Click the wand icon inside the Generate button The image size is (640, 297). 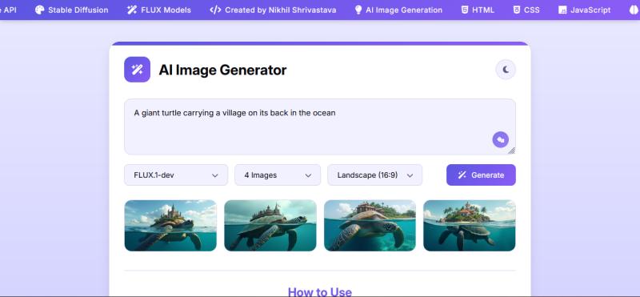pos(462,175)
